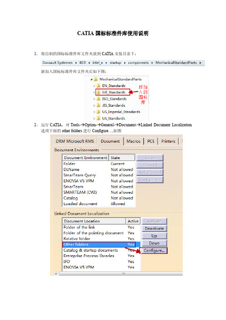Go to startup in the breadcrumb
The height and width of the screenshot is (320, 226).
(x=115, y=62)
